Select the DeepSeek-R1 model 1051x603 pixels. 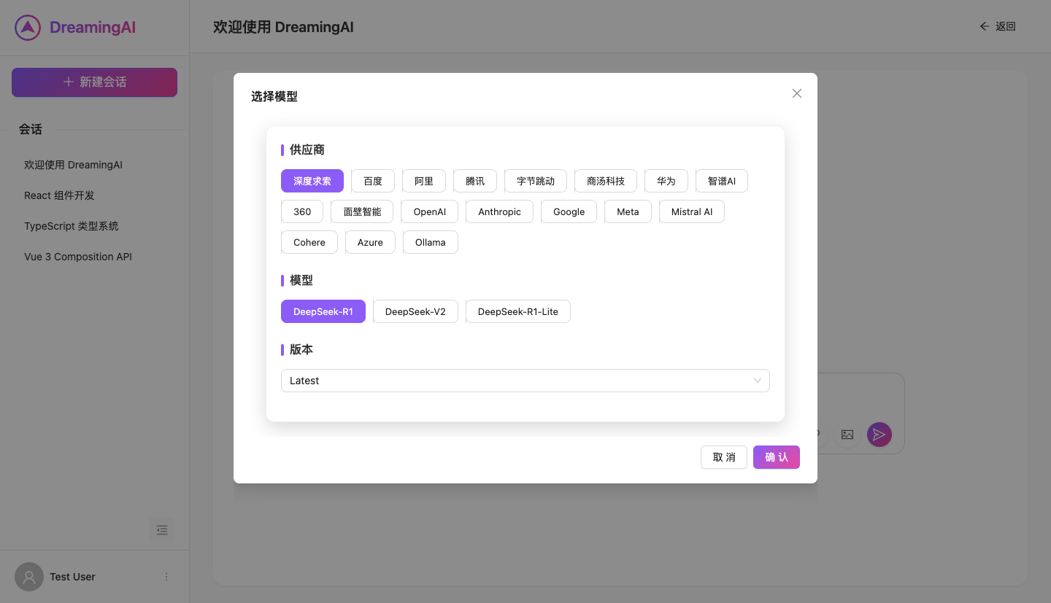[323, 311]
